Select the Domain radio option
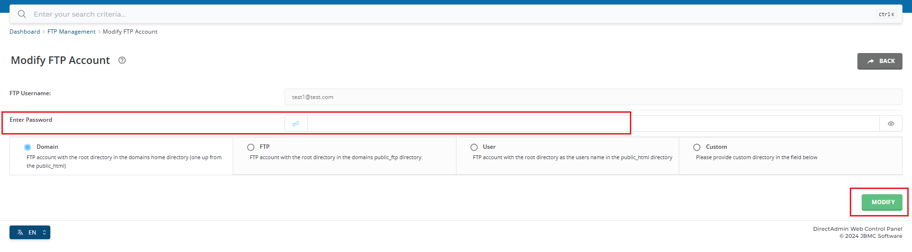Screen dimensions: 912x252 [x=28, y=147]
